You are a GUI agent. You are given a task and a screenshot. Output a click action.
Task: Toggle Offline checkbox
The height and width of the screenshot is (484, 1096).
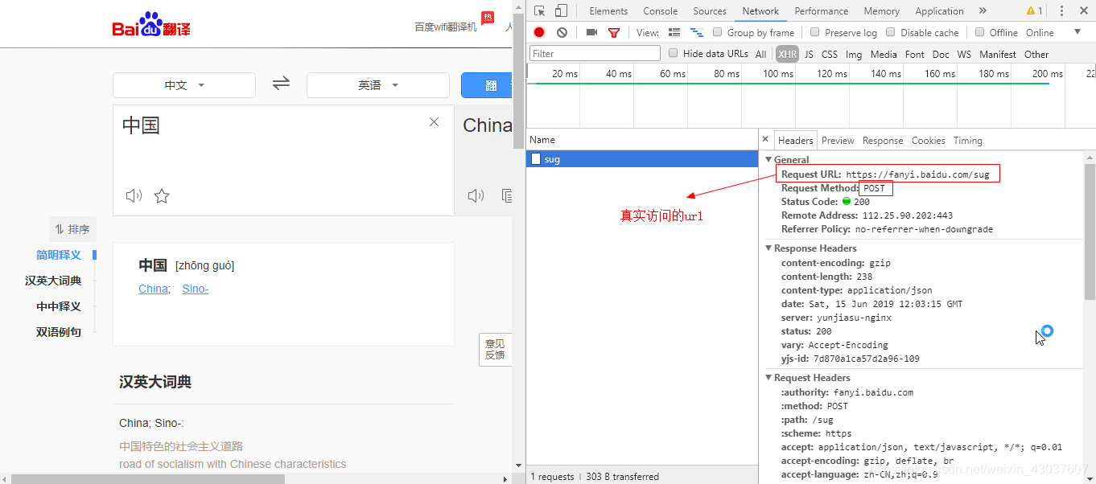click(x=979, y=32)
